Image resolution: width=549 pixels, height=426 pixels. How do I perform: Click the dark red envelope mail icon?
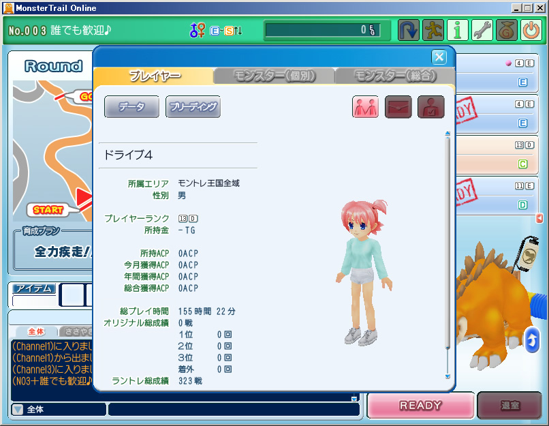[398, 106]
